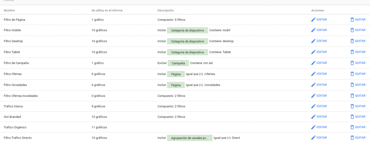Click the 'Se utiliza en el informe' header
This screenshot has height=143, width=370.
107,10
